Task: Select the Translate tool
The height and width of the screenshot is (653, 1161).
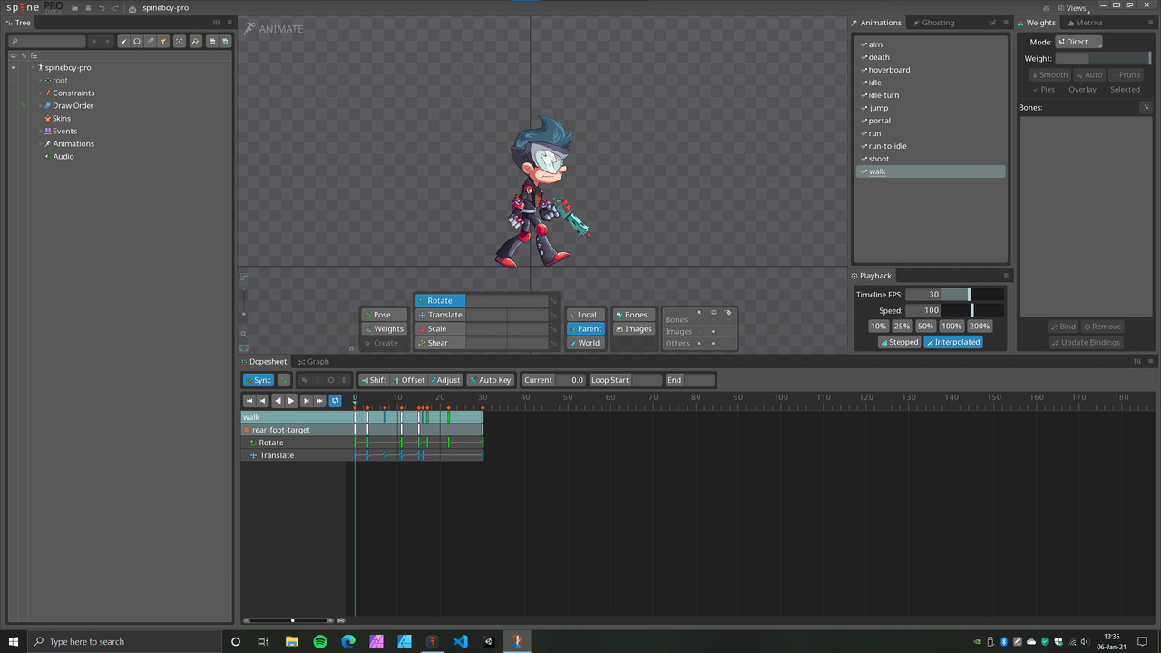Action: click(440, 315)
